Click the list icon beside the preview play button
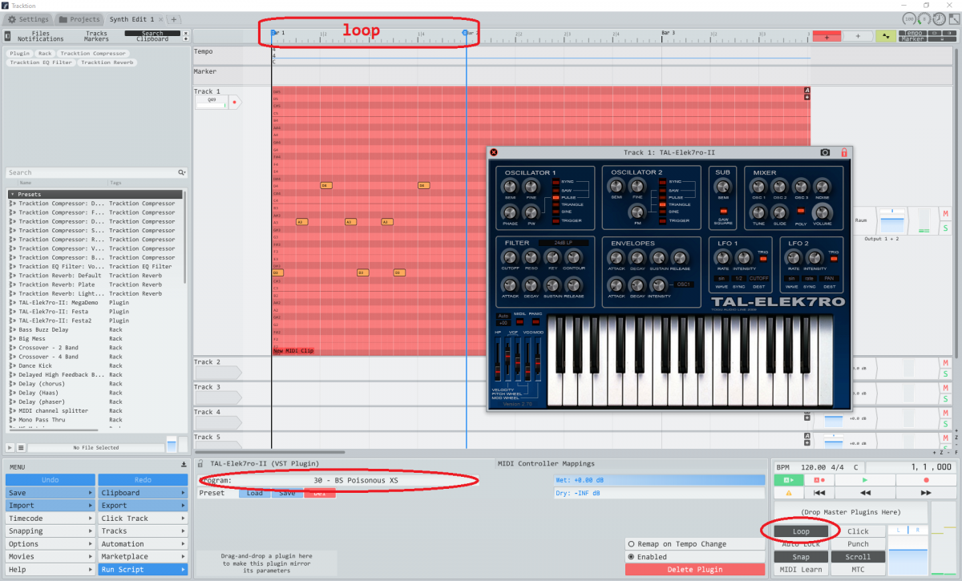The height and width of the screenshot is (581, 962). 21,447
